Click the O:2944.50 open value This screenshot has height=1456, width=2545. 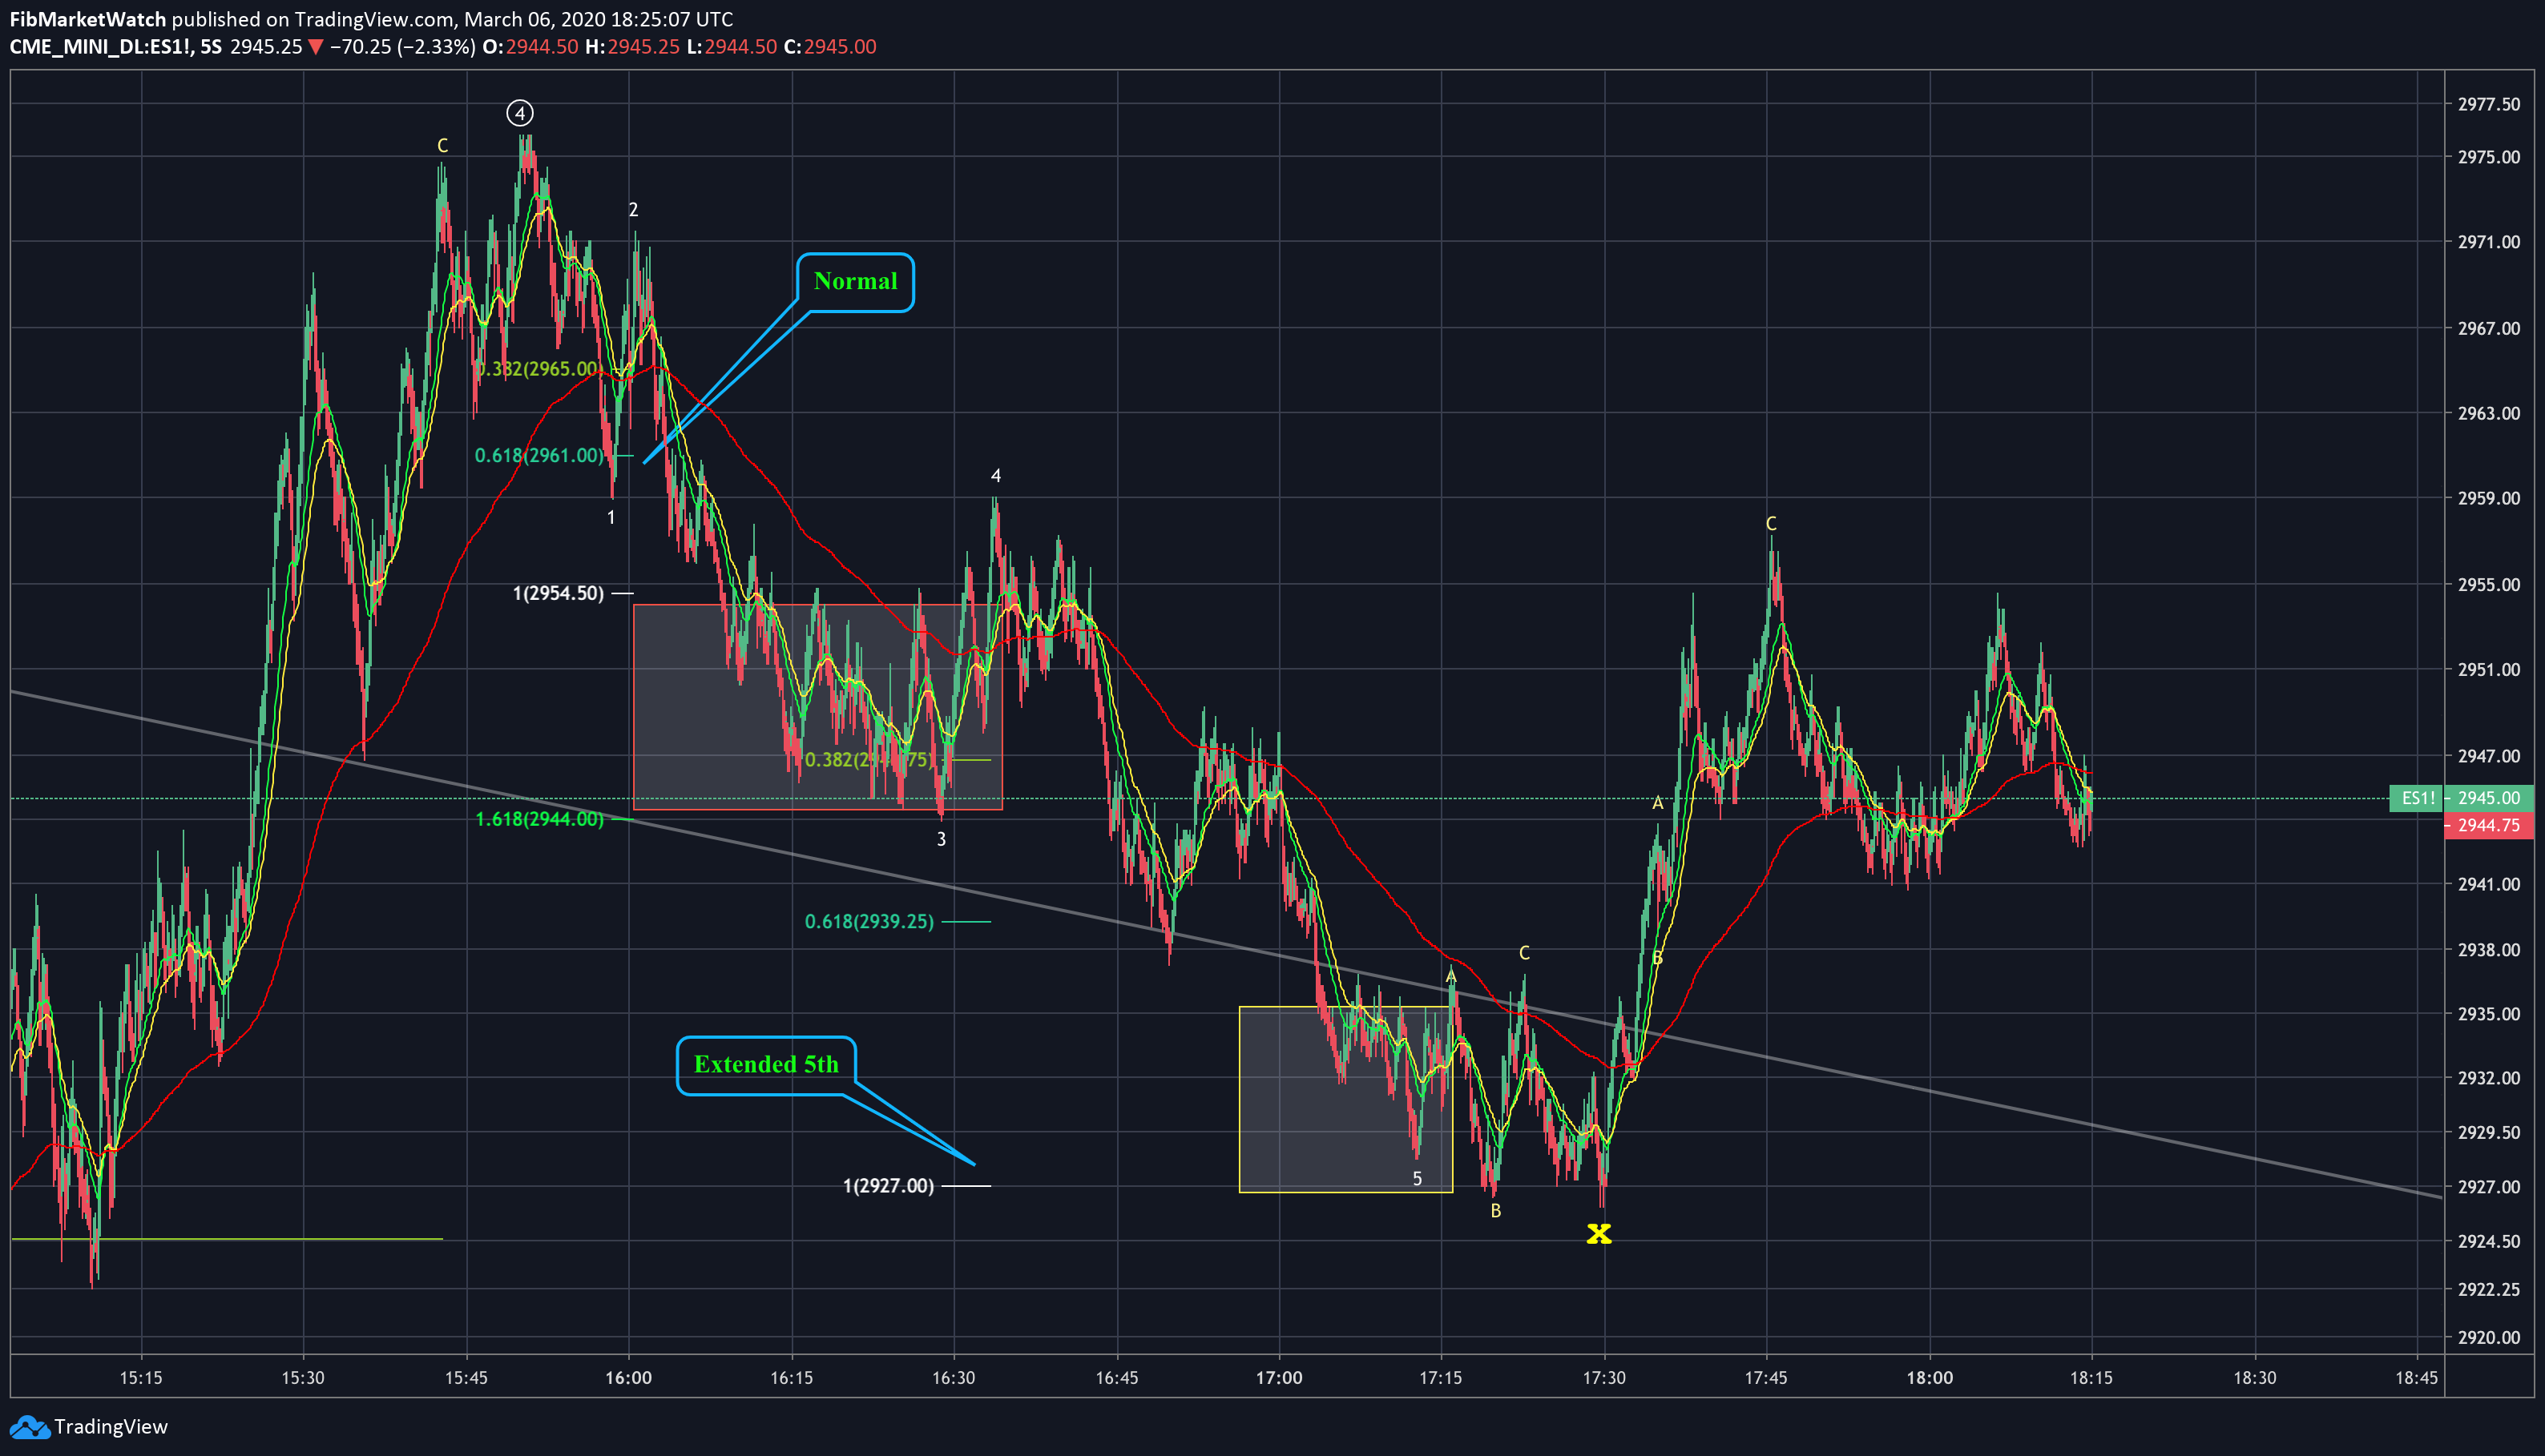coord(530,47)
